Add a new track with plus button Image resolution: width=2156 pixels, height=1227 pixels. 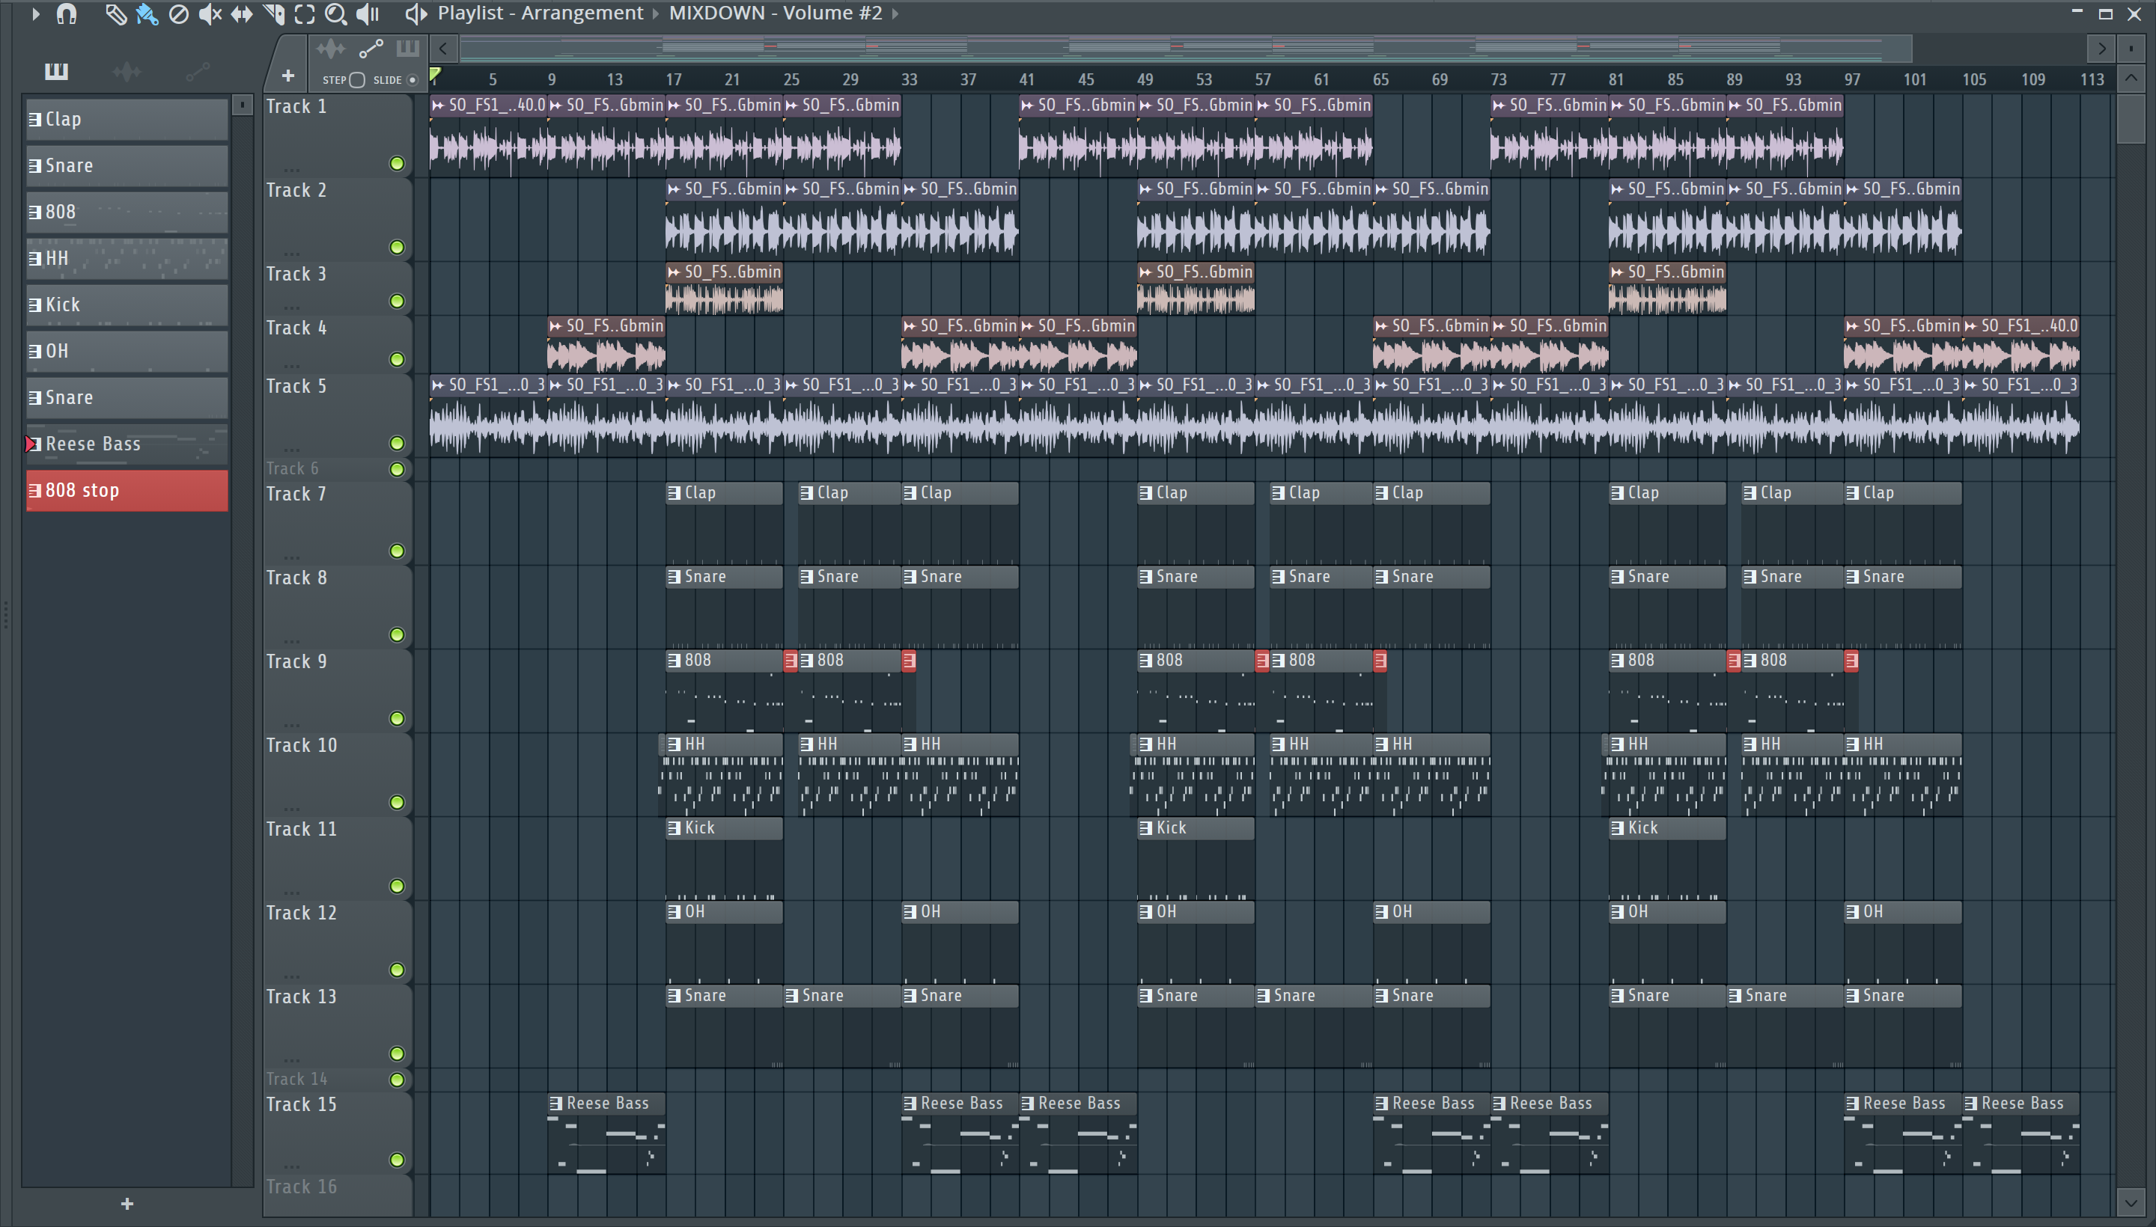287,76
